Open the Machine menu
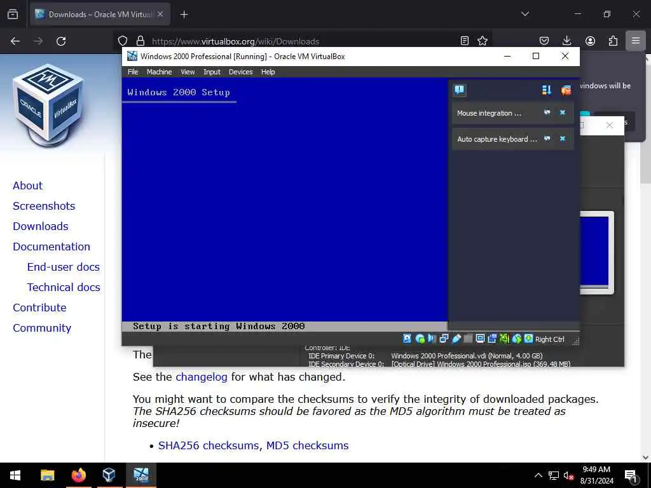This screenshot has height=488, width=651. [159, 72]
